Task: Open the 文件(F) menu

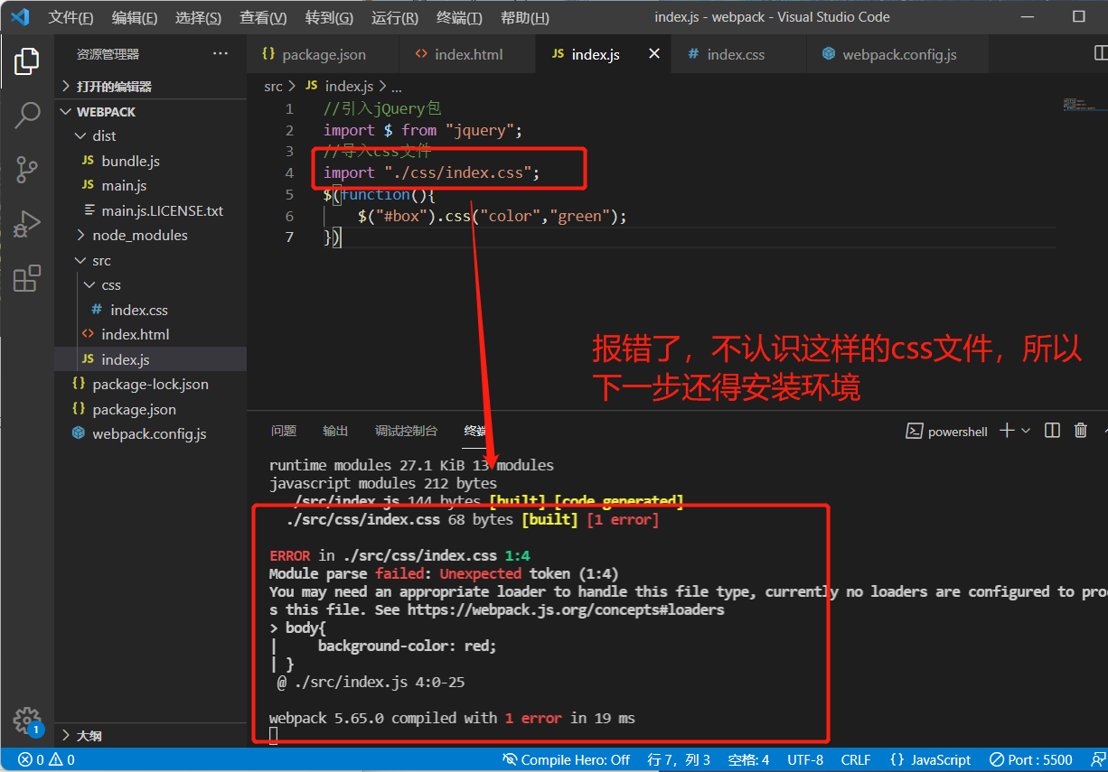Action: pos(70,17)
